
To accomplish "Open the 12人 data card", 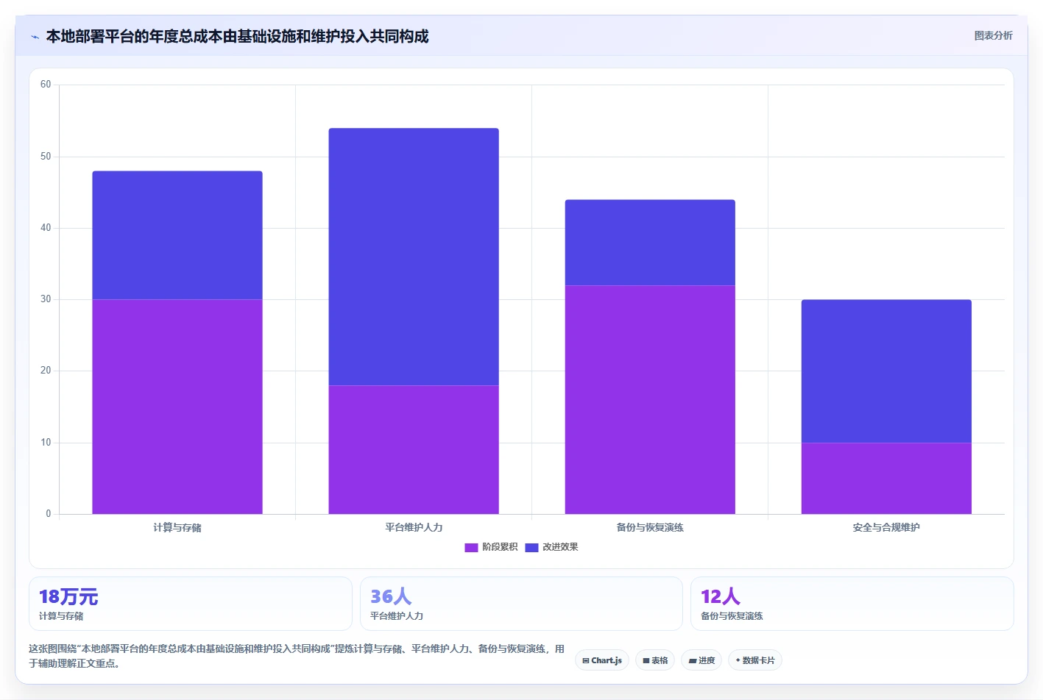I will click(x=852, y=604).
